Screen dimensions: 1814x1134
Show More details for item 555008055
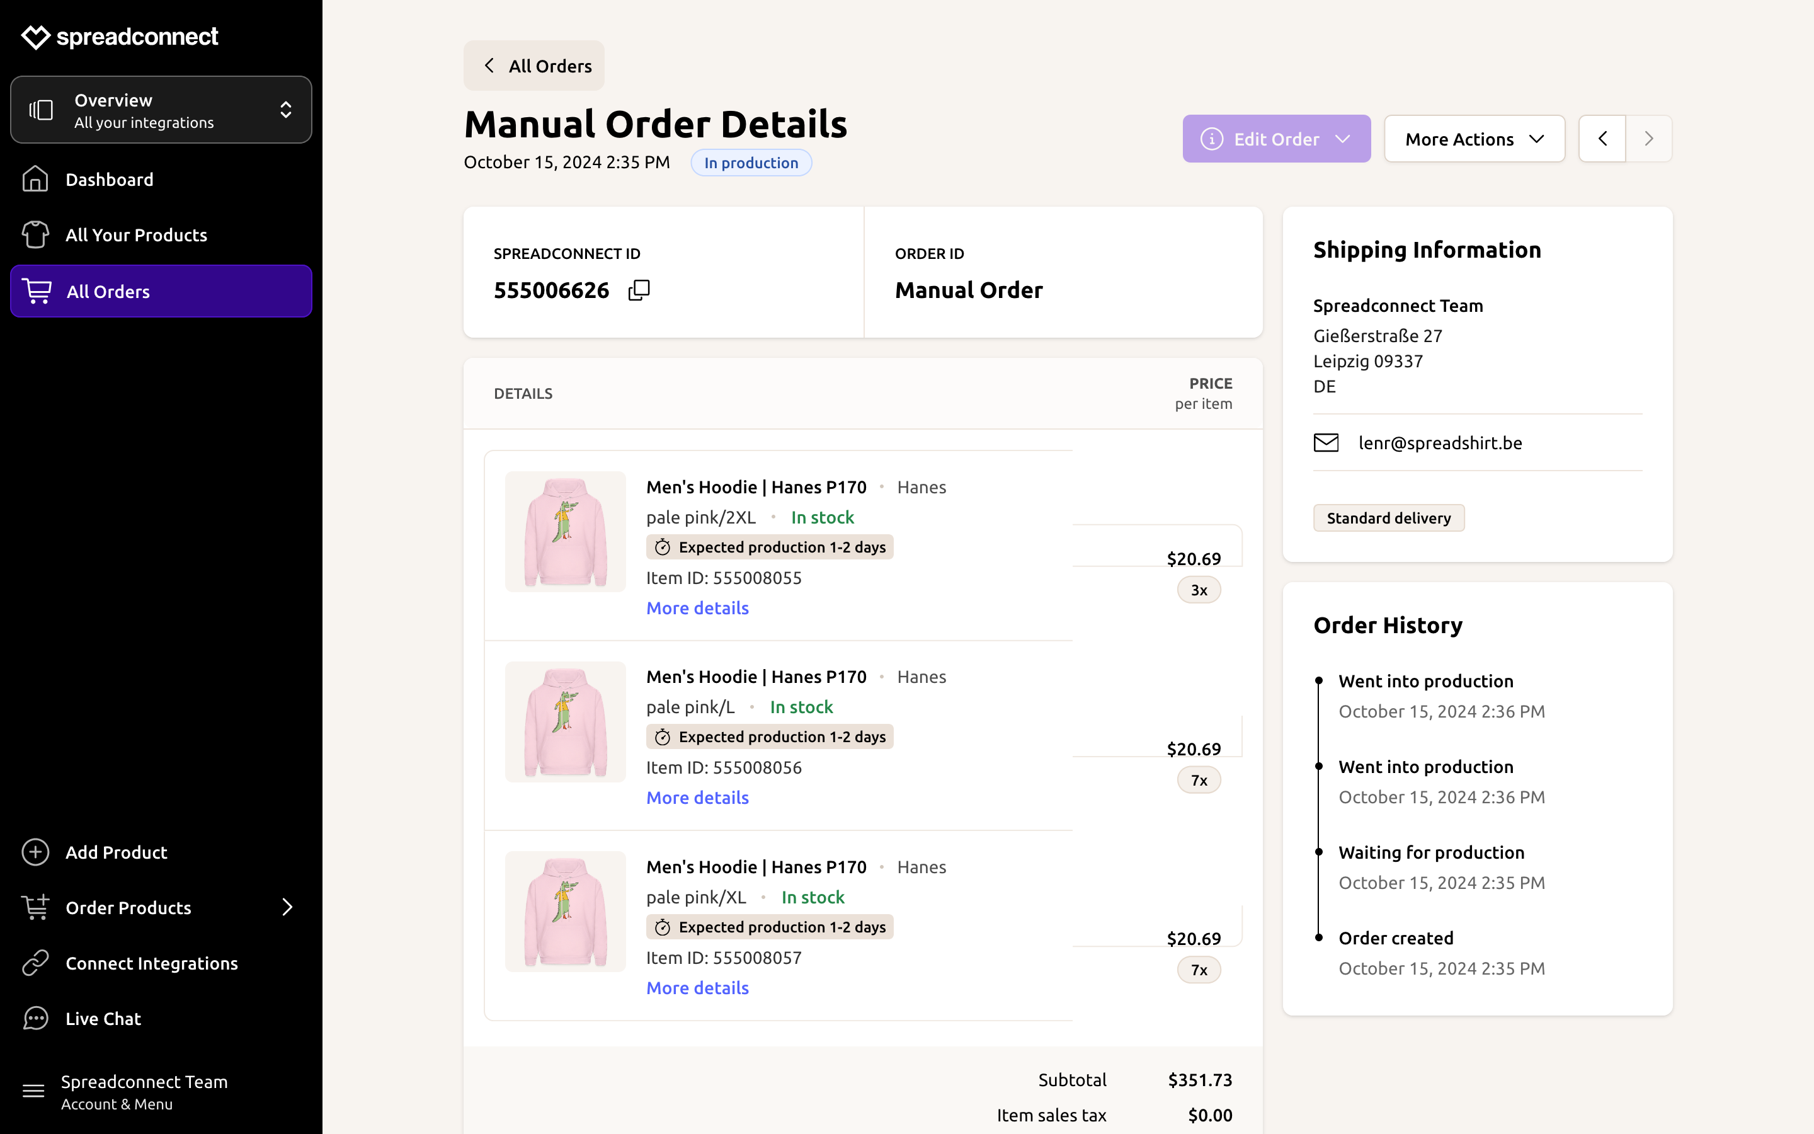[x=697, y=608]
